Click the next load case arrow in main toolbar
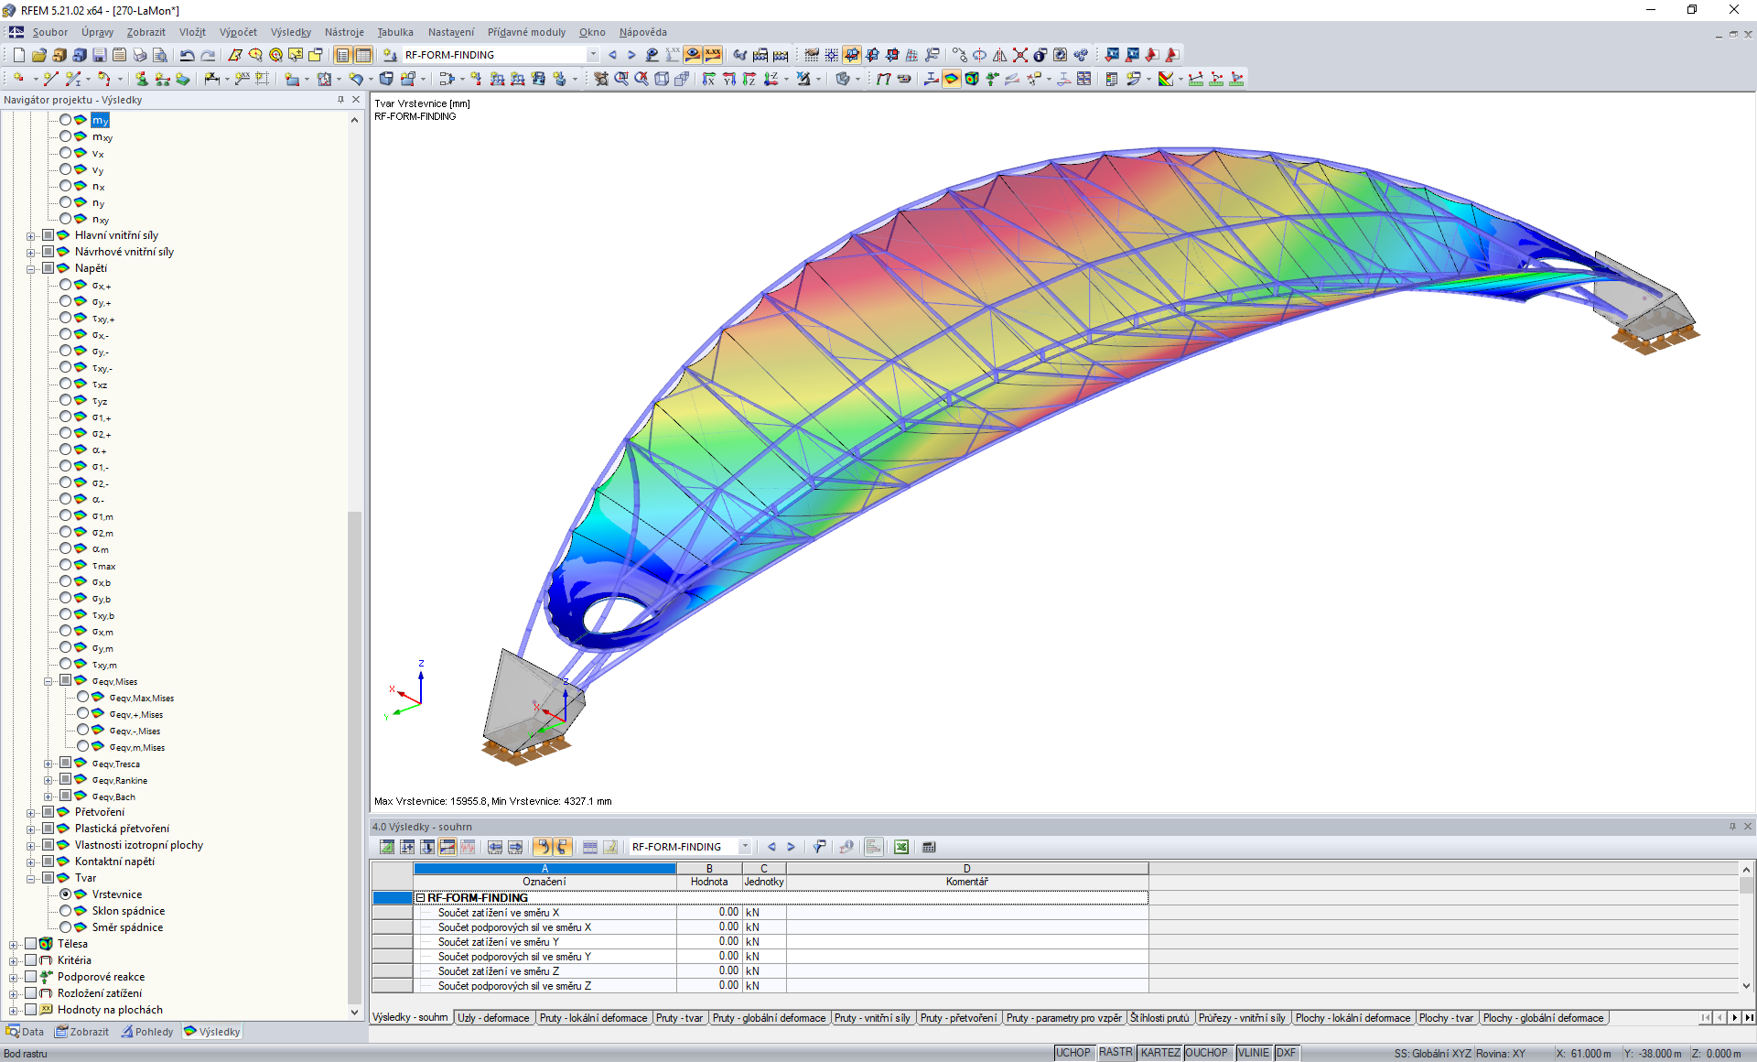1757x1062 pixels. (x=631, y=55)
